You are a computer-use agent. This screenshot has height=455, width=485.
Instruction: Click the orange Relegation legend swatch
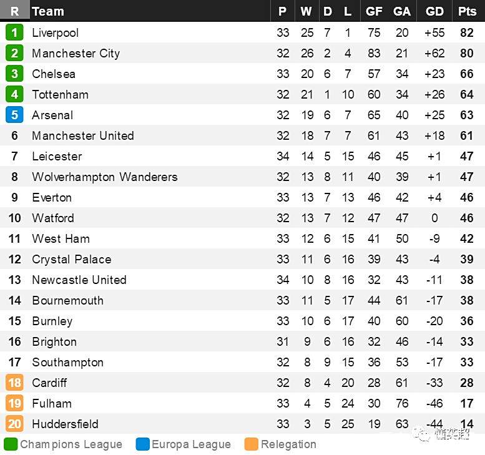point(251,444)
